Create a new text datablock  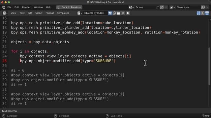tap(114, 13)
